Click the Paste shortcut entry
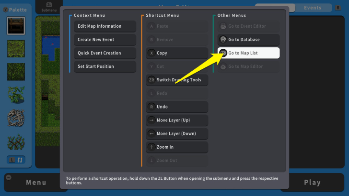349x196 pixels. [177, 26]
